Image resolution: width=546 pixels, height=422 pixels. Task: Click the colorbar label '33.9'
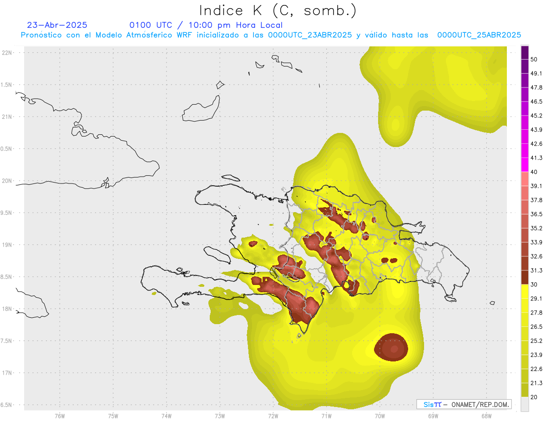pyautogui.click(x=536, y=242)
